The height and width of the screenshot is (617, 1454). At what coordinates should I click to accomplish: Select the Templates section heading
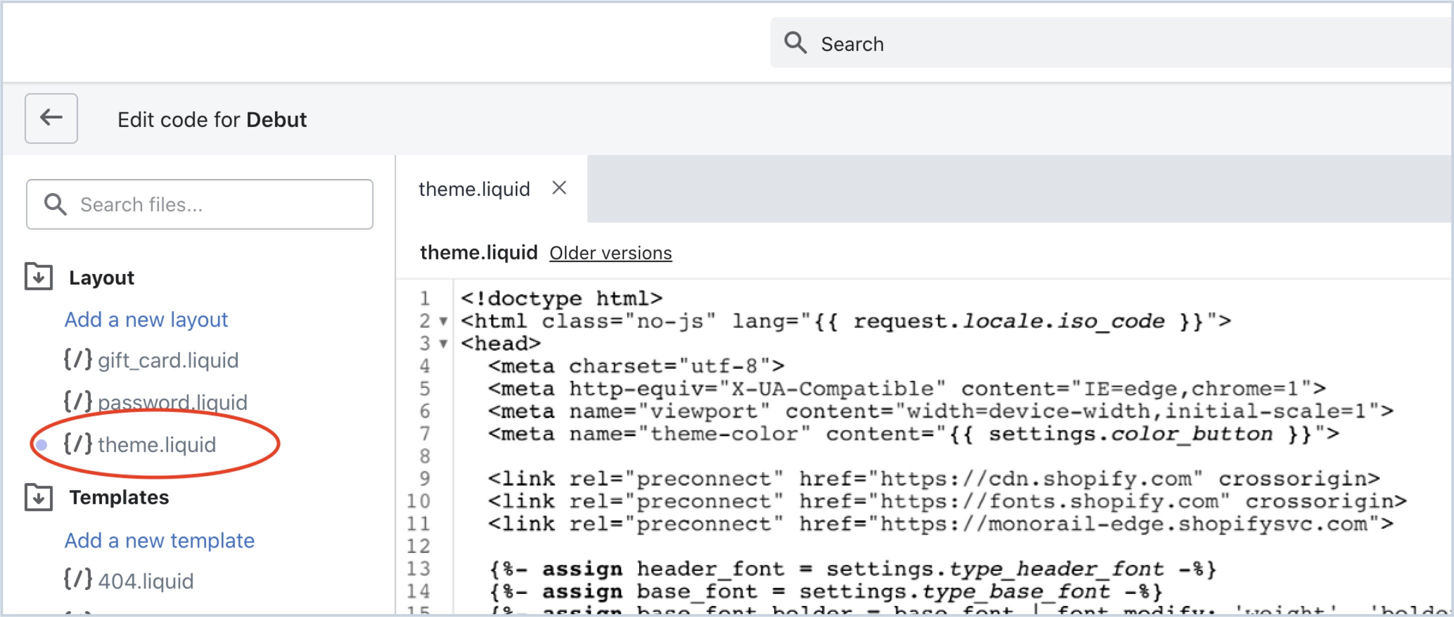[119, 497]
